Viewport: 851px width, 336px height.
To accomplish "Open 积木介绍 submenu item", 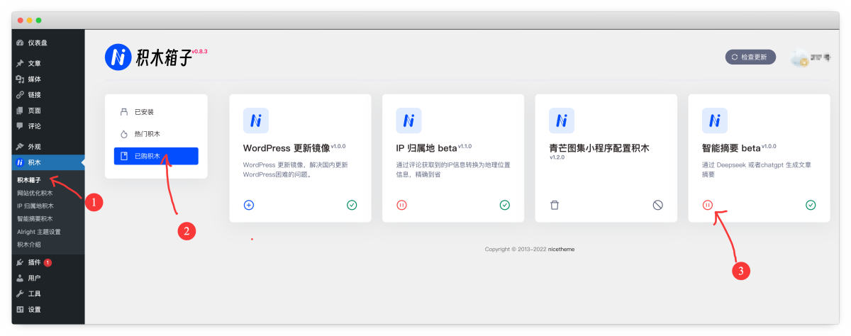I will tap(29, 244).
